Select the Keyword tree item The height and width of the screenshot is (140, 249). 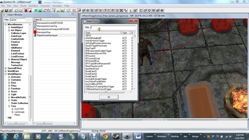coord(16,51)
